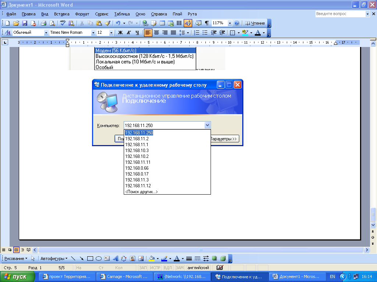Expand line spacing dropdown arrow
Screen dimensions: 377x282
click(188, 33)
